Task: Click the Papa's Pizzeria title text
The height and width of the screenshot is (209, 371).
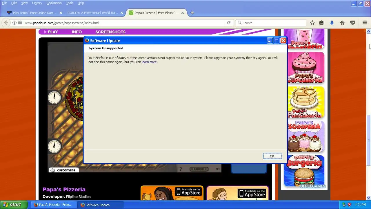Action: coord(64,189)
